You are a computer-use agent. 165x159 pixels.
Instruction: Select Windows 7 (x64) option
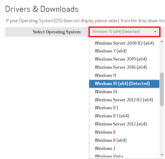pyautogui.click(x=124, y=51)
